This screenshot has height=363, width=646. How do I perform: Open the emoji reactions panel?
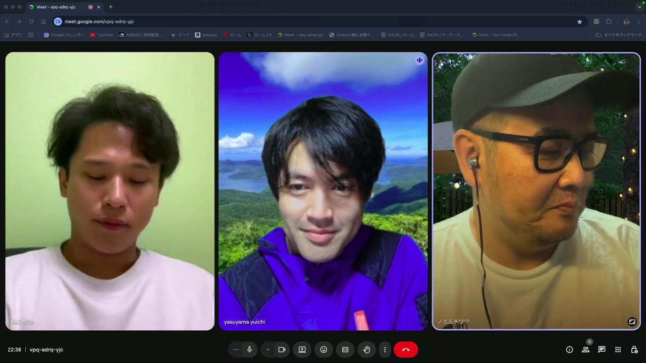click(324, 349)
